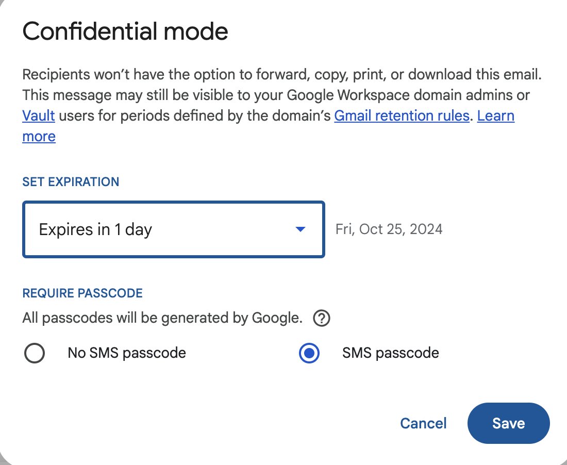Disable SMS passcode by selecting No SMS passcode

tap(34, 353)
